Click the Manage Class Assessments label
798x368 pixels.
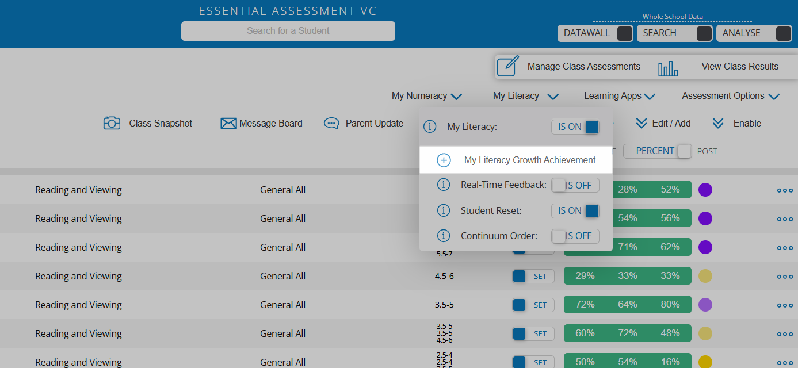tap(584, 67)
